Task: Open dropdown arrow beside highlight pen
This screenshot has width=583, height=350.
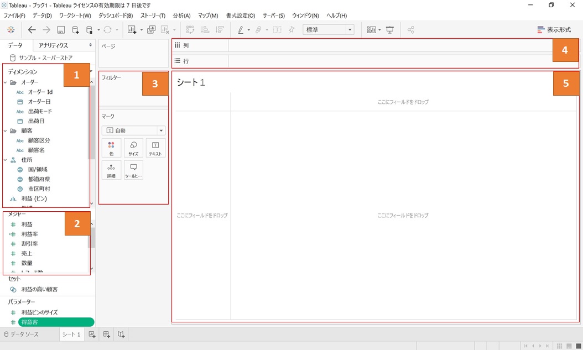Action: click(x=249, y=30)
